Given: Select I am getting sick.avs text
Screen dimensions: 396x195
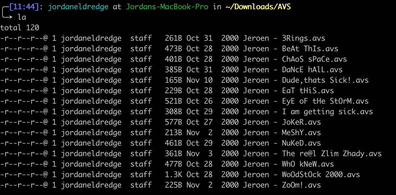Looking at the screenshot, I should tap(328, 112).
